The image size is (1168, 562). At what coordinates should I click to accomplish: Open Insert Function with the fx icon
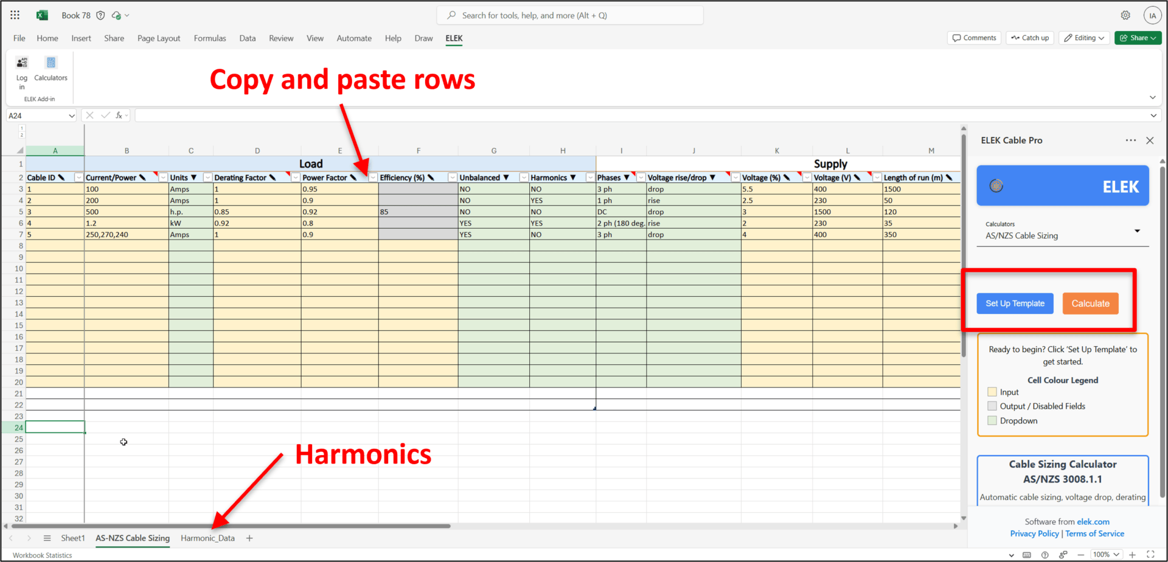[119, 115]
